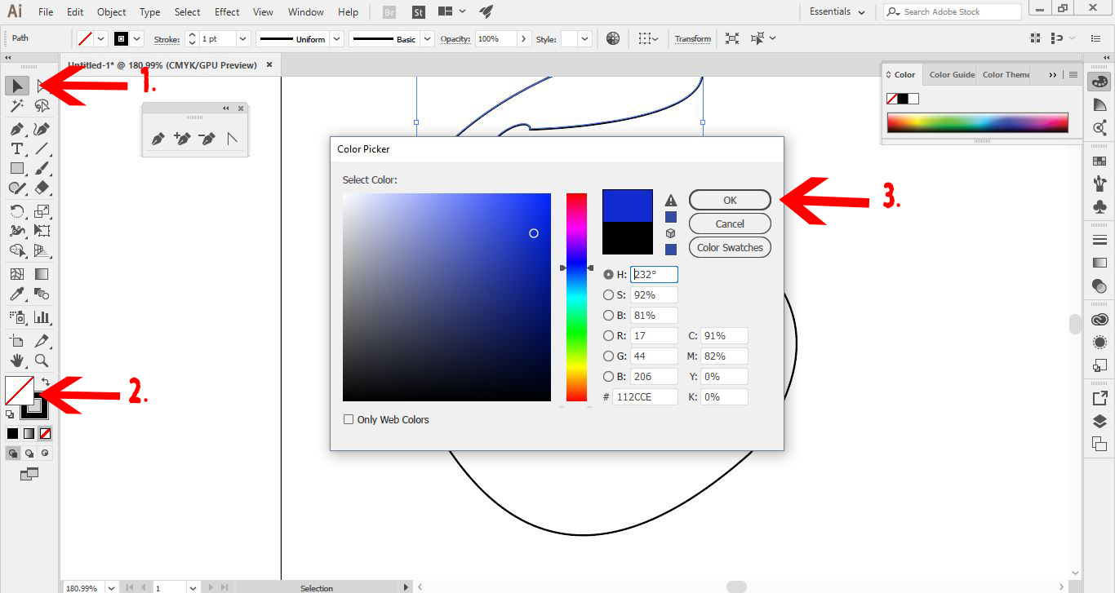This screenshot has width=1115, height=593.
Task: Select the Rotate tool
Action: pyautogui.click(x=17, y=210)
